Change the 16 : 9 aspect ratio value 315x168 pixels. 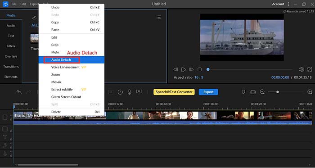pos(199,77)
